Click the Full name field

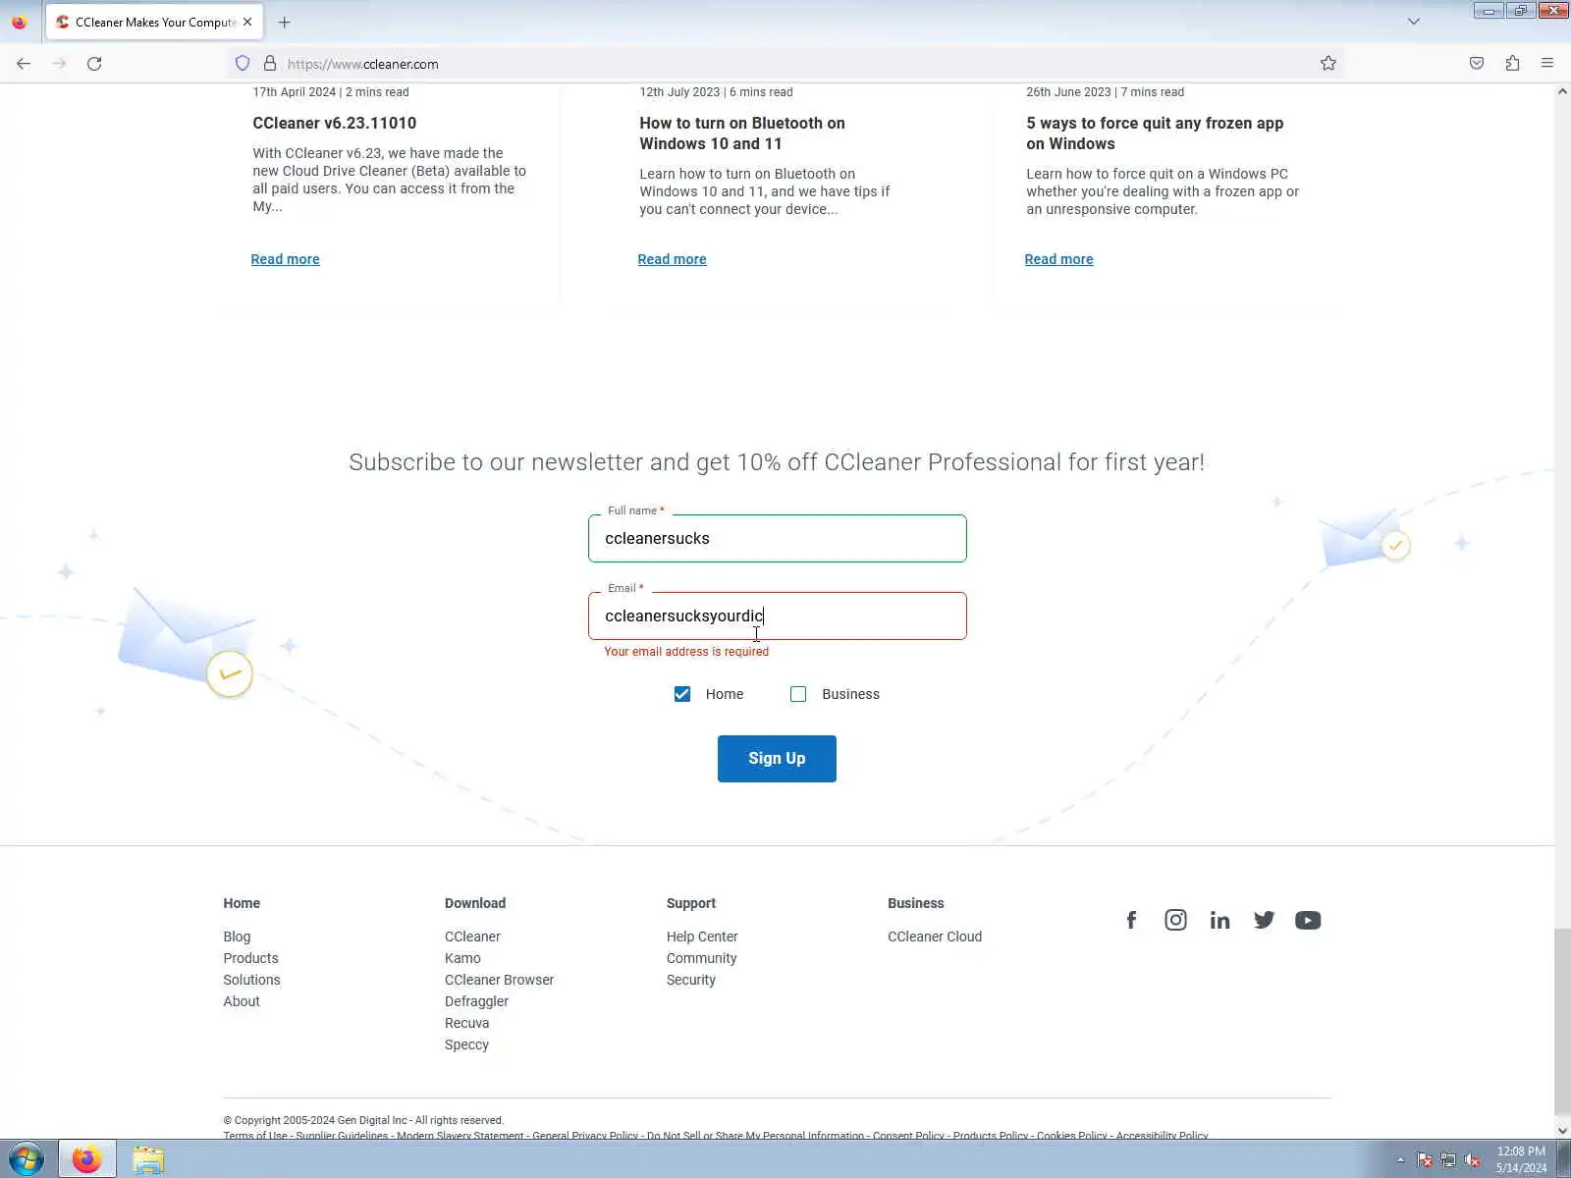coord(778,538)
